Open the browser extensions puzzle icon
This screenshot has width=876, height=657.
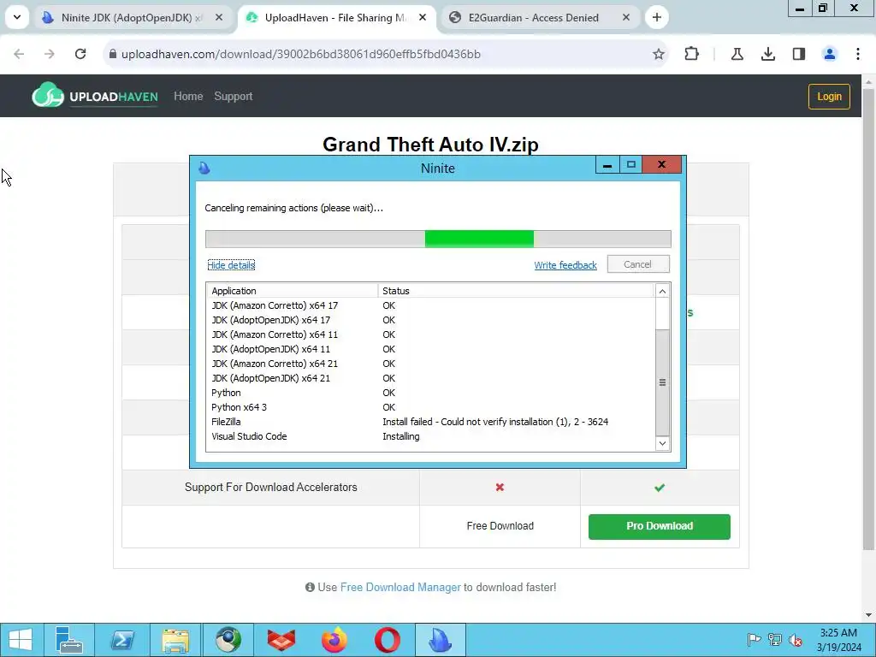[691, 54]
